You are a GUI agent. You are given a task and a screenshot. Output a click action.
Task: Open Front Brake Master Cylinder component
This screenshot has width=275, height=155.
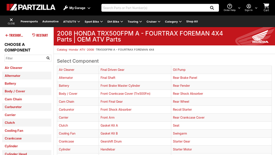point(120,86)
